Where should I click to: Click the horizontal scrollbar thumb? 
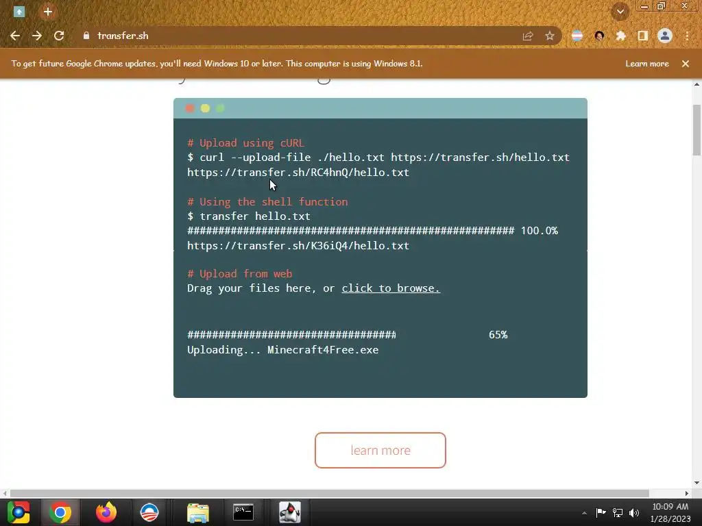[330, 493]
